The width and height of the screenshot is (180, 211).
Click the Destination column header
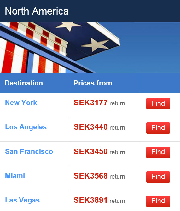coord(24,83)
